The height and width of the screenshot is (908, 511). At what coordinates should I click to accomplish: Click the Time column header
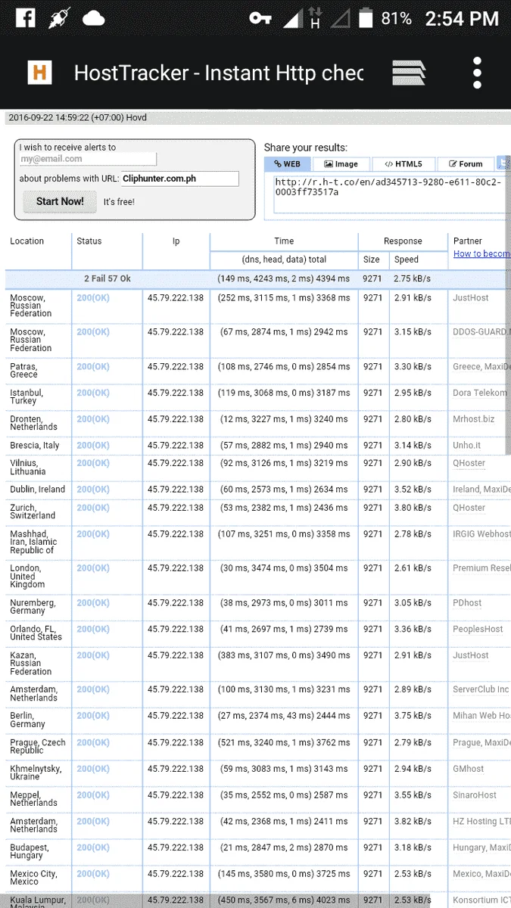[x=284, y=241]
